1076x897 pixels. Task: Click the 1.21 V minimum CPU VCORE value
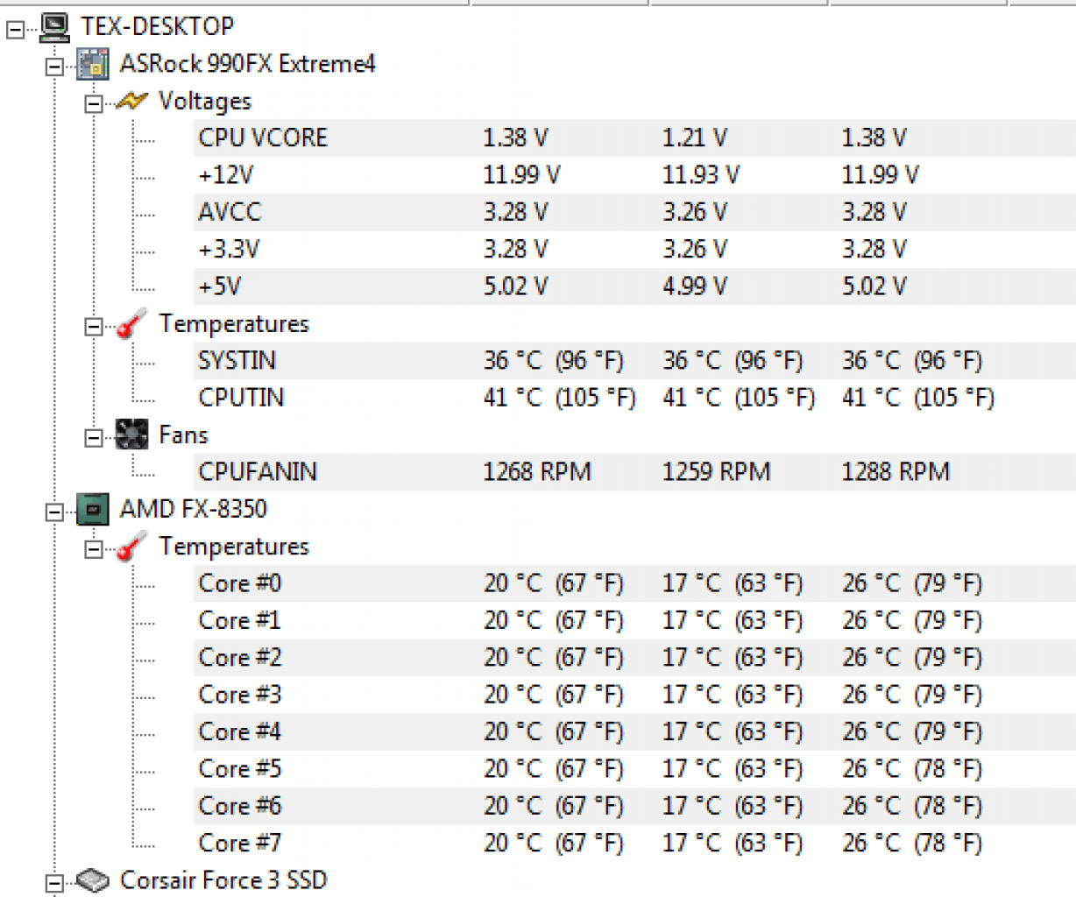[695, 138]
